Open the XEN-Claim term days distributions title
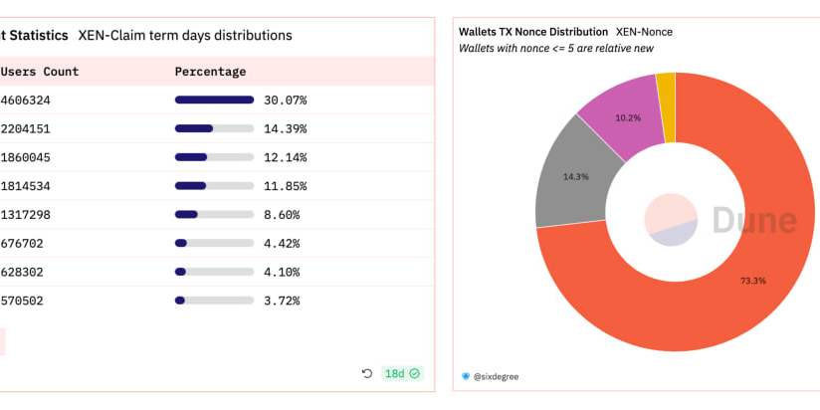The height and width of the screenshot is (410, 820). (184, 35)
